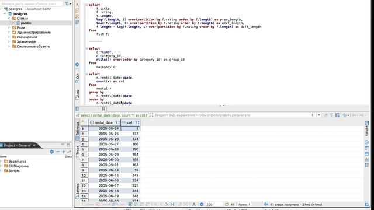Screen dimensions: 374x210
Task: Go to the next results page arrow
Action: (167, 205)
